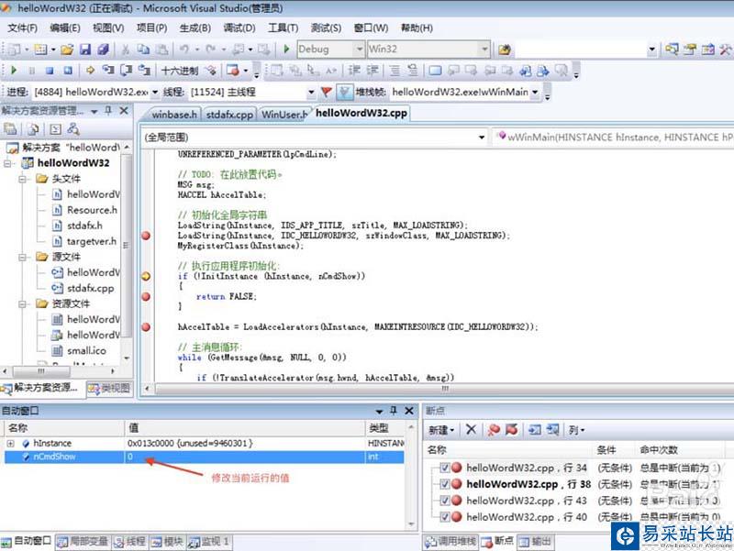This screenshot has height=551, width=734.
Task: Undo the last action
Action: pyautogui.click(x=184, y=50)
